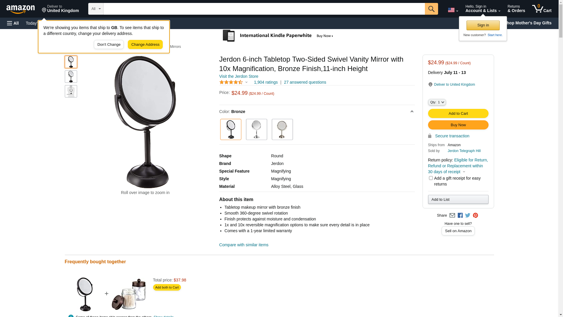Share on Facebook icon
The height and width of the screenshot is (317, 563).
coord(460,215)
